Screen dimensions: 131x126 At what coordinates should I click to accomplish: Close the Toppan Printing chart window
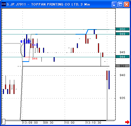click(x=127, y=4)
